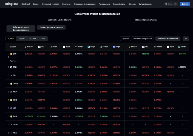The image size is (193, 136).
Task: Click the Ethereum coin icon
Action: [11, 67]
